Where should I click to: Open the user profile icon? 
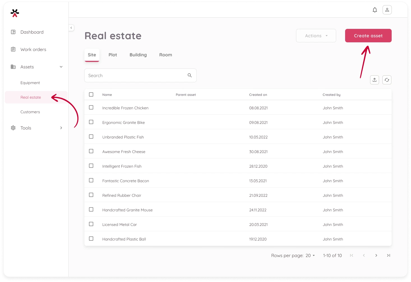coord(387,10)
